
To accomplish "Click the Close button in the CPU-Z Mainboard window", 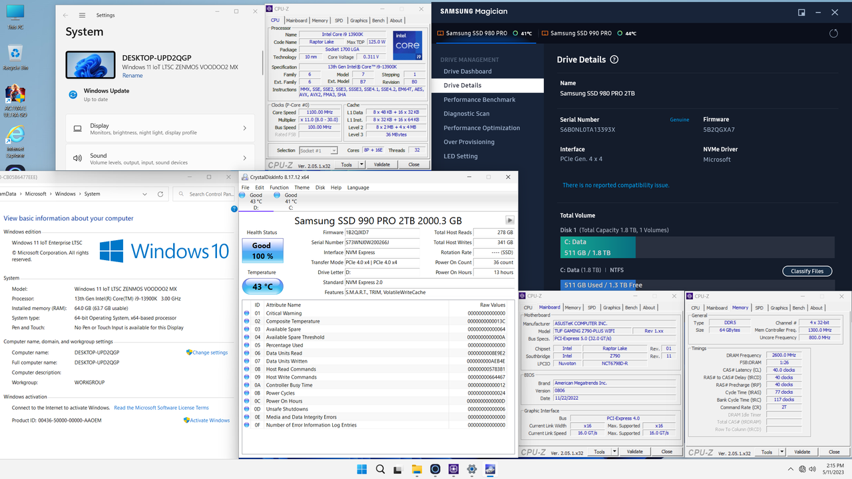I will pos(667,451).
